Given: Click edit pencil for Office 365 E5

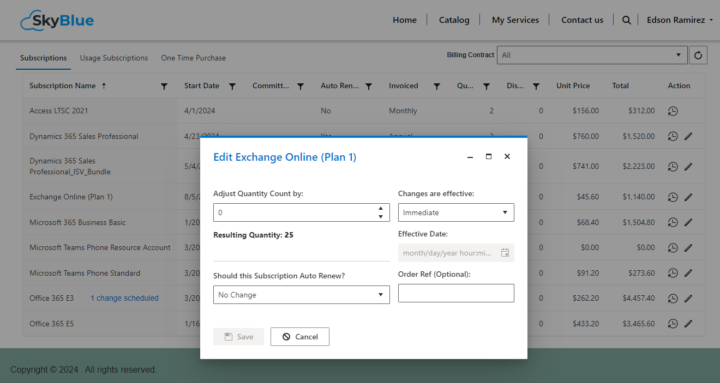Looking at the screenshot, I should click(688, 324).
